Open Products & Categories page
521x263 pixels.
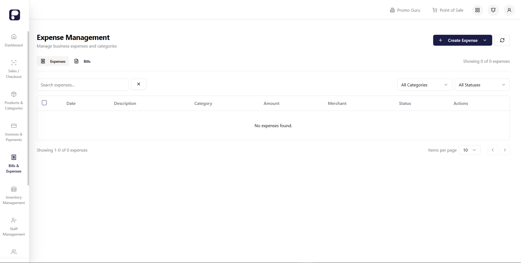pyautogui.click(x=14, y=101)
